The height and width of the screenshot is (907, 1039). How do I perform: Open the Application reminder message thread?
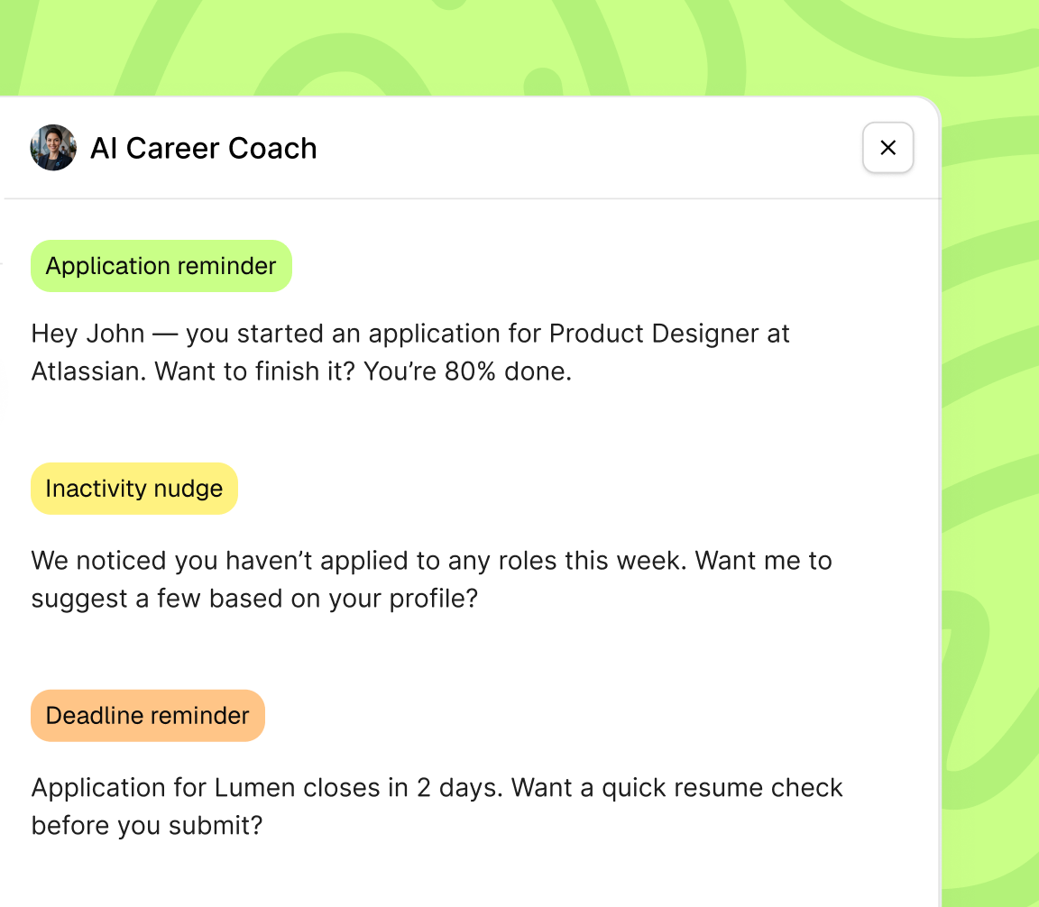pyautogui.click(x=410, y=352)
